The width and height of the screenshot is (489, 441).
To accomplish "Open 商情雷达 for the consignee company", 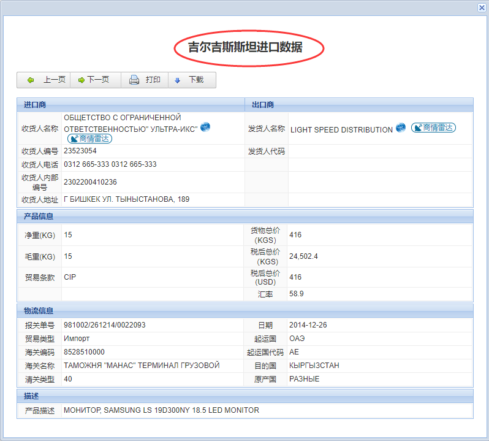I will point(89,139).
